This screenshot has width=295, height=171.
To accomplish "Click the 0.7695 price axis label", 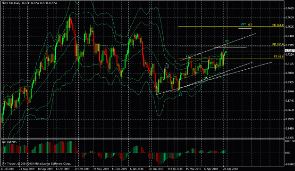I will click(290, 8).
